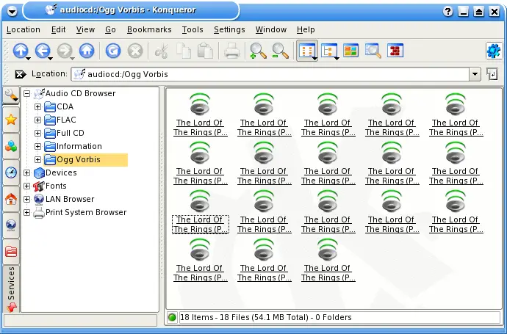Switch to Icon View mode button
Screen dimensions: 507x334
(x=306, y=51)
